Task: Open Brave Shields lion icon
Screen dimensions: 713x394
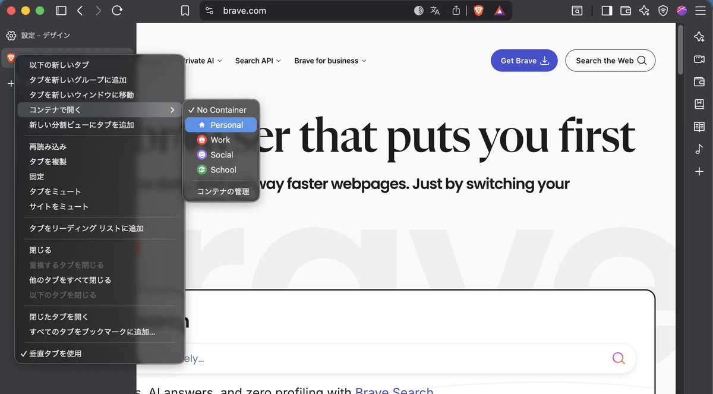Action: point(479,11)
